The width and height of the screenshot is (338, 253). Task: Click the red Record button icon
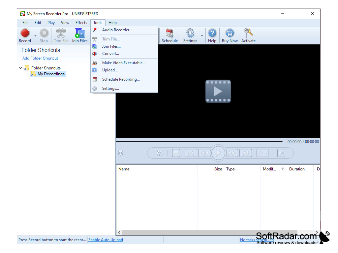pyautogui.click(x=25, y=33)
